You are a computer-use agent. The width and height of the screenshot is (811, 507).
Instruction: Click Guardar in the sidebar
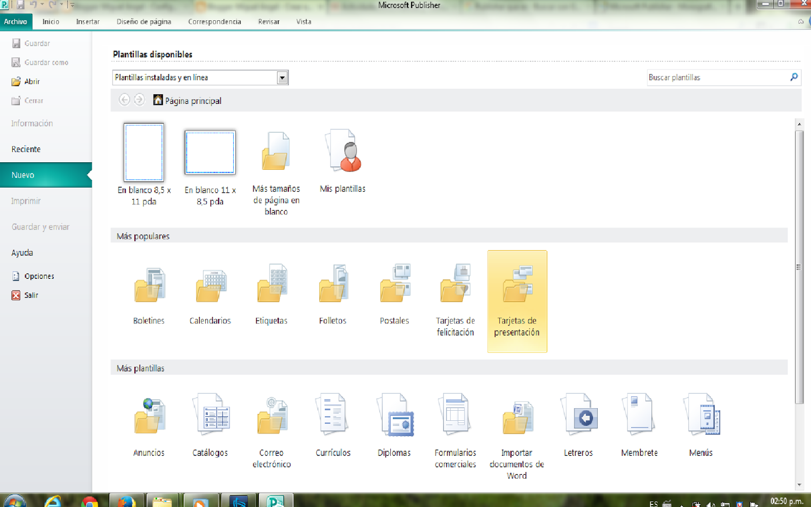31,44
